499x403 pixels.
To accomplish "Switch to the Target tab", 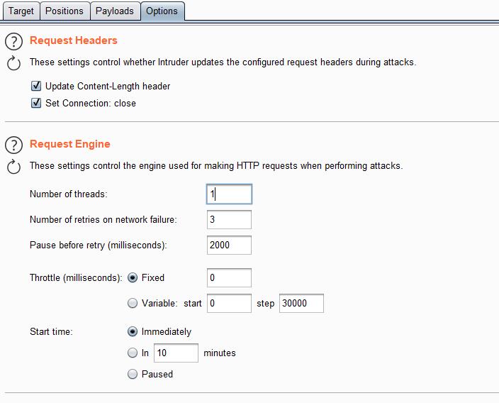I will pyautogui.click(x=21, y=11).
